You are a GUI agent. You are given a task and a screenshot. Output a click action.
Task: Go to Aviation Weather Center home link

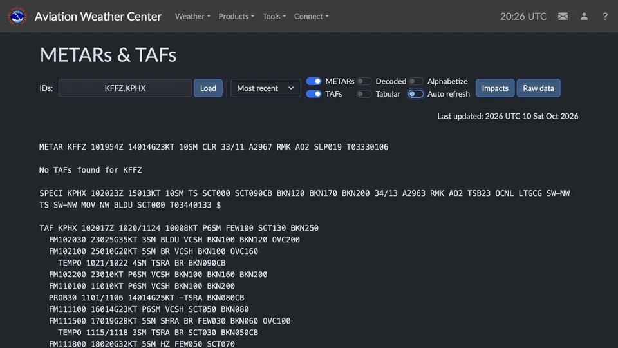(x=98, y=16)
